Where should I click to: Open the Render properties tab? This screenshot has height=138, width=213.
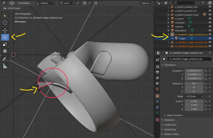(157, 67)
